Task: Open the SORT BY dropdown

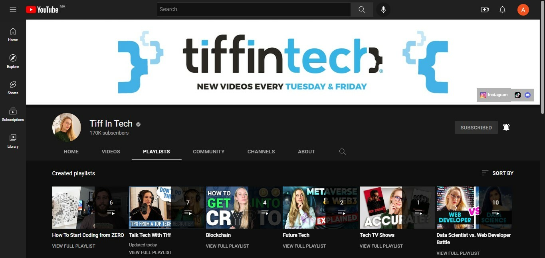Action: 497,173
